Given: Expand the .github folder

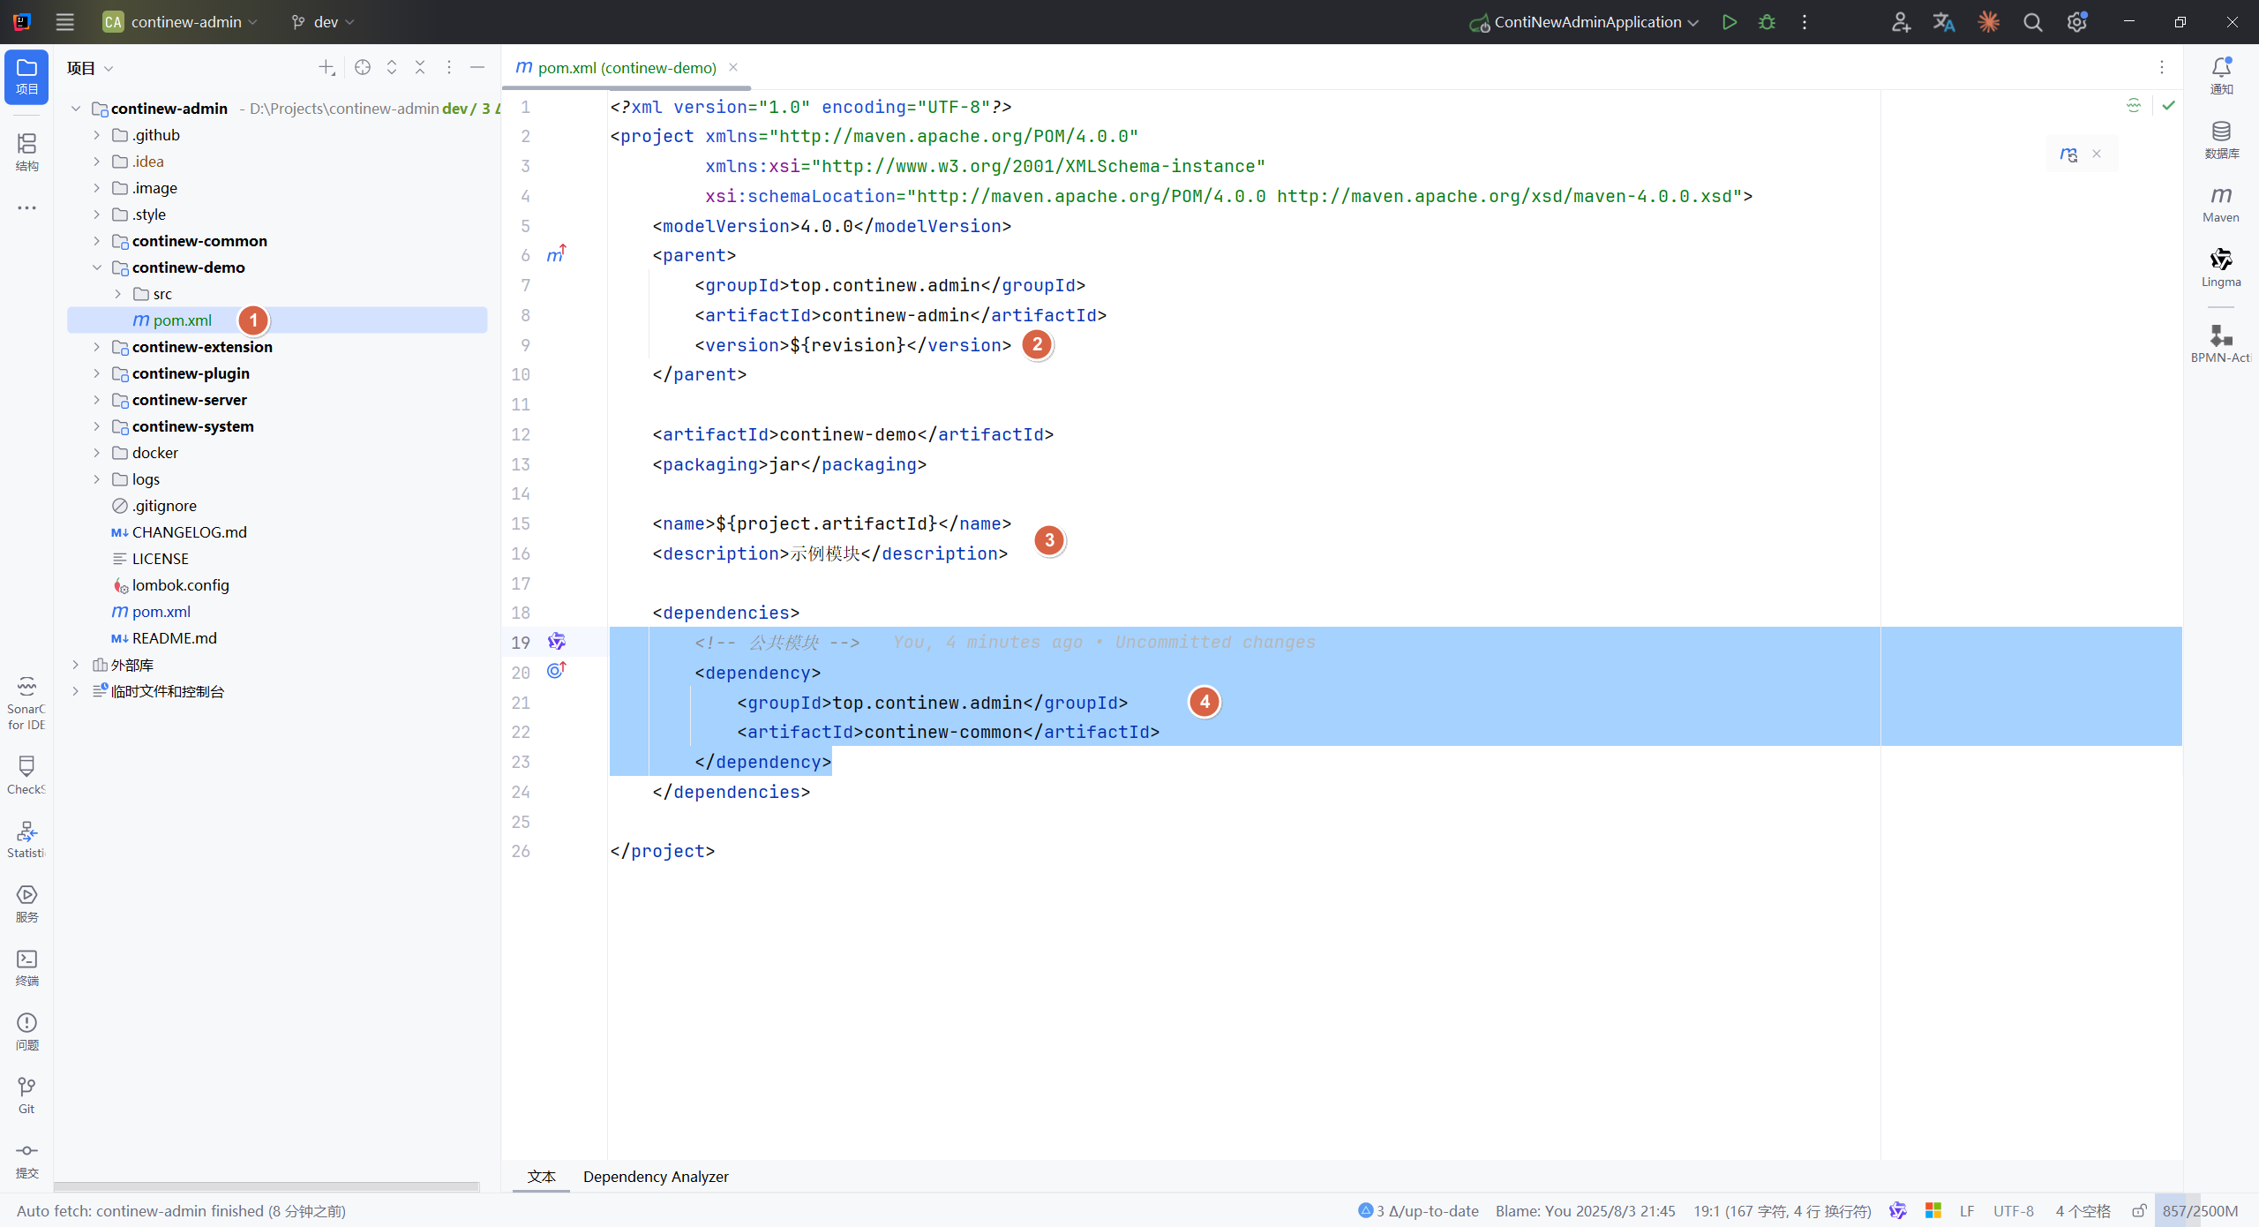Looking at the screenshot, I should point(97,135).
